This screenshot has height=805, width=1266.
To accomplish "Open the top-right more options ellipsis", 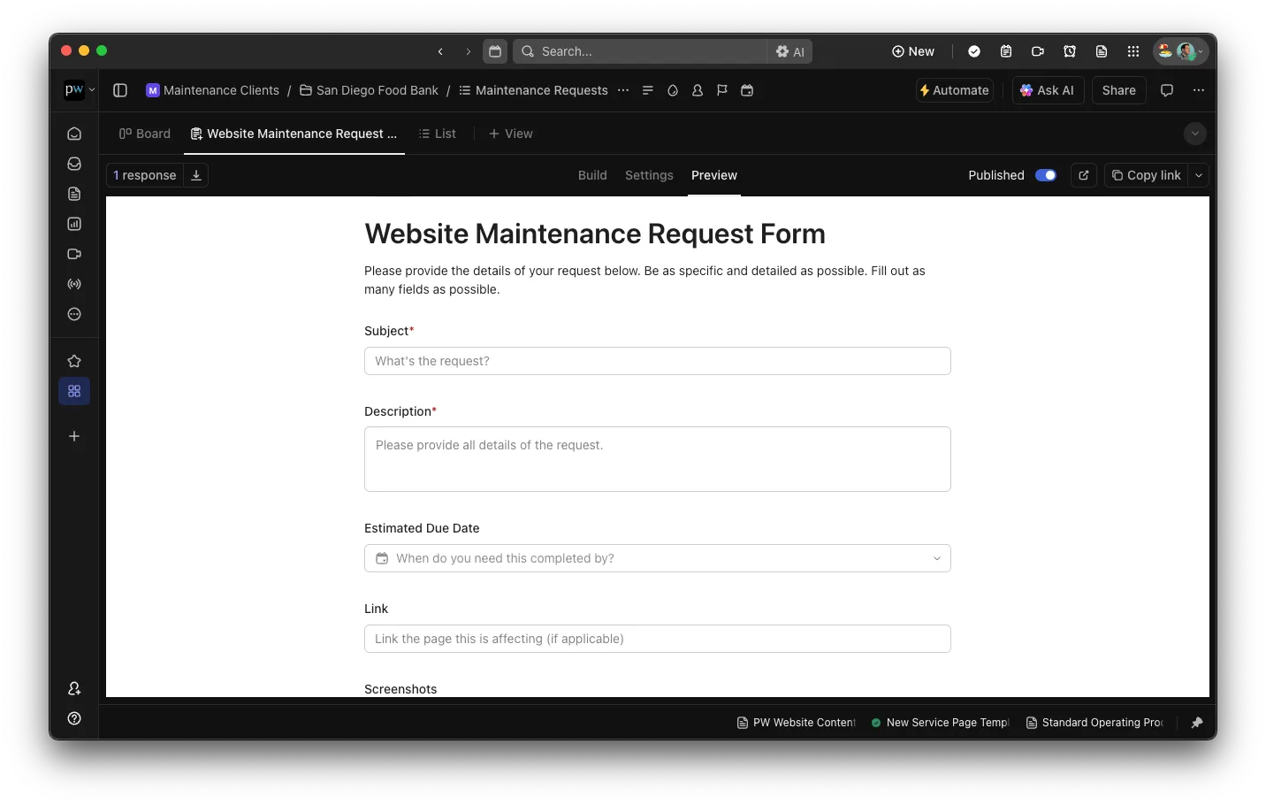I will point(1199,90).
